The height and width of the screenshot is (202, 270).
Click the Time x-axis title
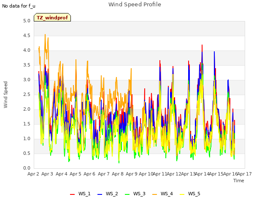coord(239,181)
